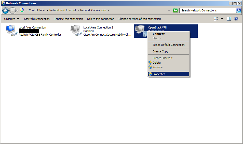
Task: Click Delete this connection in toolbar
Action: 101,19
